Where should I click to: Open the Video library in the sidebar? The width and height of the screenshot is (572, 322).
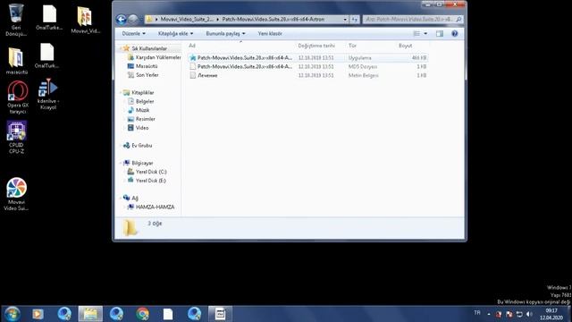138,128
